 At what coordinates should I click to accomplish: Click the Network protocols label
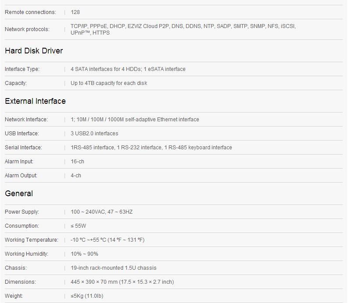pyautogui.click(x=27, y=29)
